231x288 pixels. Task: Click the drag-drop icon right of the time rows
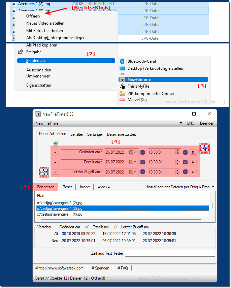click(204, 149)
